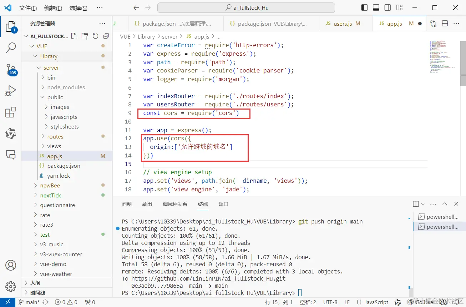The height and width of the screenshot is (307, 466).
Task: Change the UTF-8 file encoding
Action: coord(330,302)
